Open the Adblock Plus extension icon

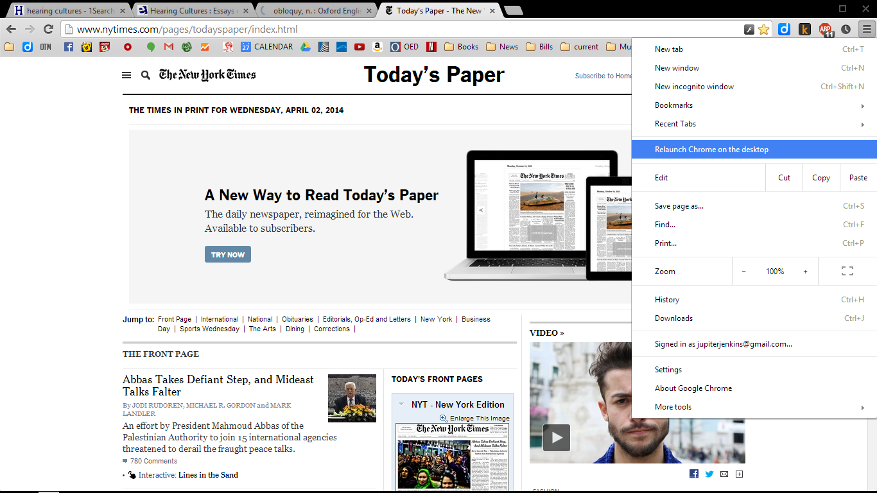tap(825, 29)
